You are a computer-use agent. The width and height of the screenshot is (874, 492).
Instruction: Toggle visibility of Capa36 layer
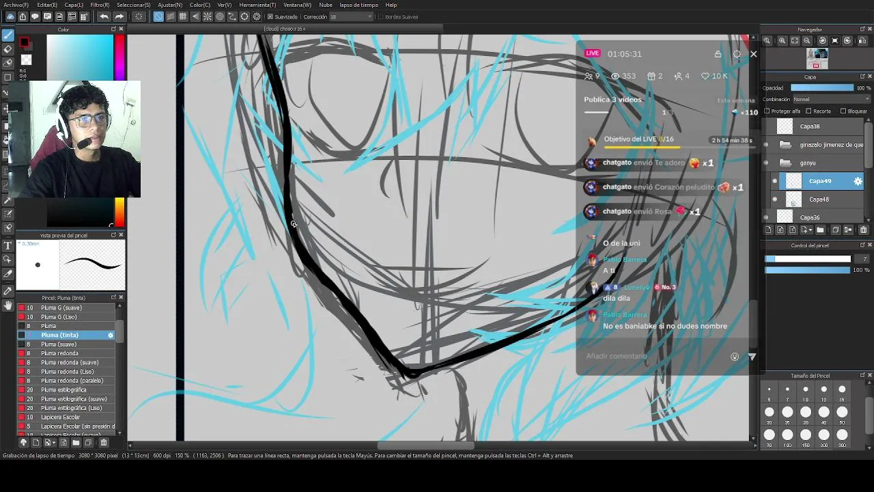pyautogui.click(x=765, y=217)
